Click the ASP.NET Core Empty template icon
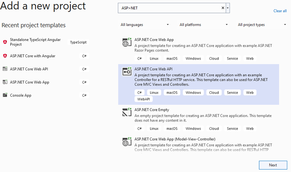The height and width of the screenshot is (172, 291). click(x=127, y=112)
